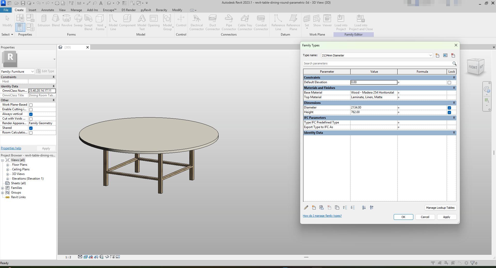Click Load into Project icon
The width and height of the screenshot is (496, 268).
point(341,22)
